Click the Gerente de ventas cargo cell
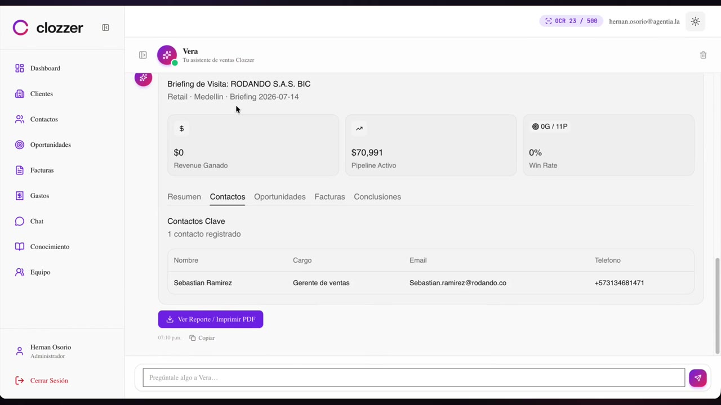The image size is (721, 405). (321, 283)
